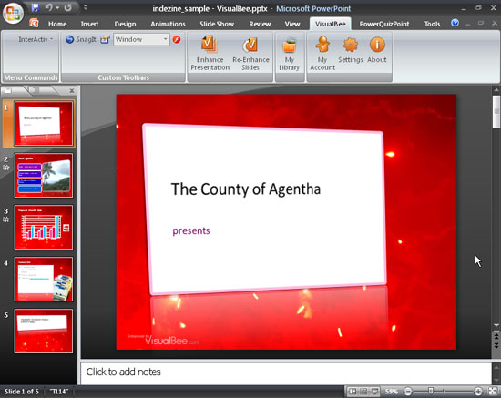Image resolution: width=501 pixels, height=398 pixels.
Task: Go to the next slide button
Action: click(x=496, y=345)
